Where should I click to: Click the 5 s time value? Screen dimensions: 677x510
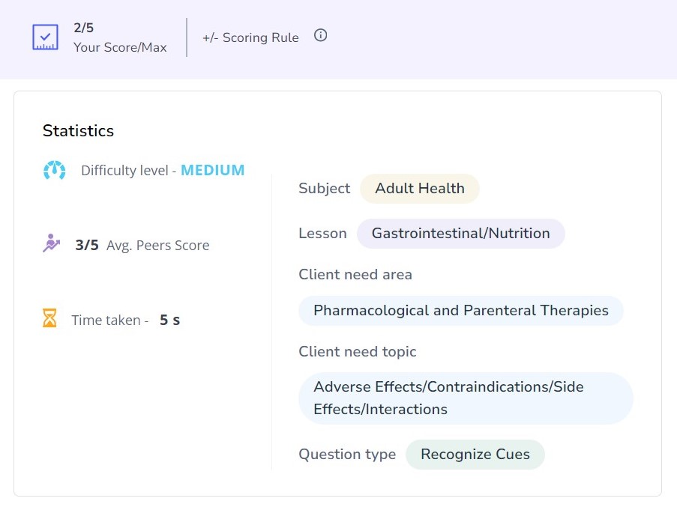(x=170, y=320)
